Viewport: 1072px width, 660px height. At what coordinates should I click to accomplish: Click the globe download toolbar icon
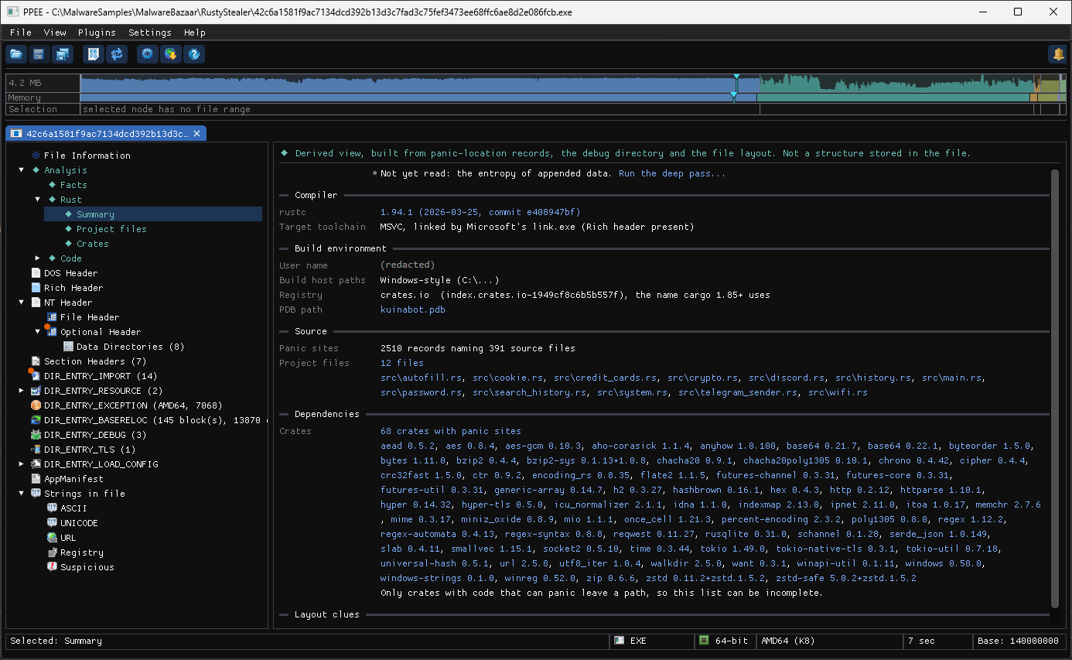click(x=170, y=54)
